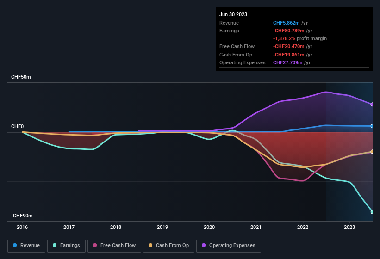
Task: Click the orange Cash From Op endpoint marker
Action: click(x=372, y=152)
